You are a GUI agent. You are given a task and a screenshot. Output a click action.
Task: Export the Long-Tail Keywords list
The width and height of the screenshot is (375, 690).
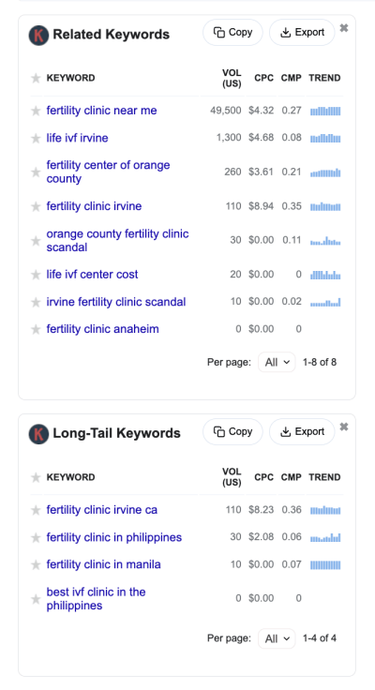(x=302, y=431)
